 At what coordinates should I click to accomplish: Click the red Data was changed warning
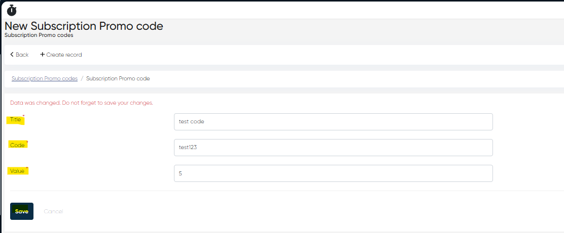point(81,103)
